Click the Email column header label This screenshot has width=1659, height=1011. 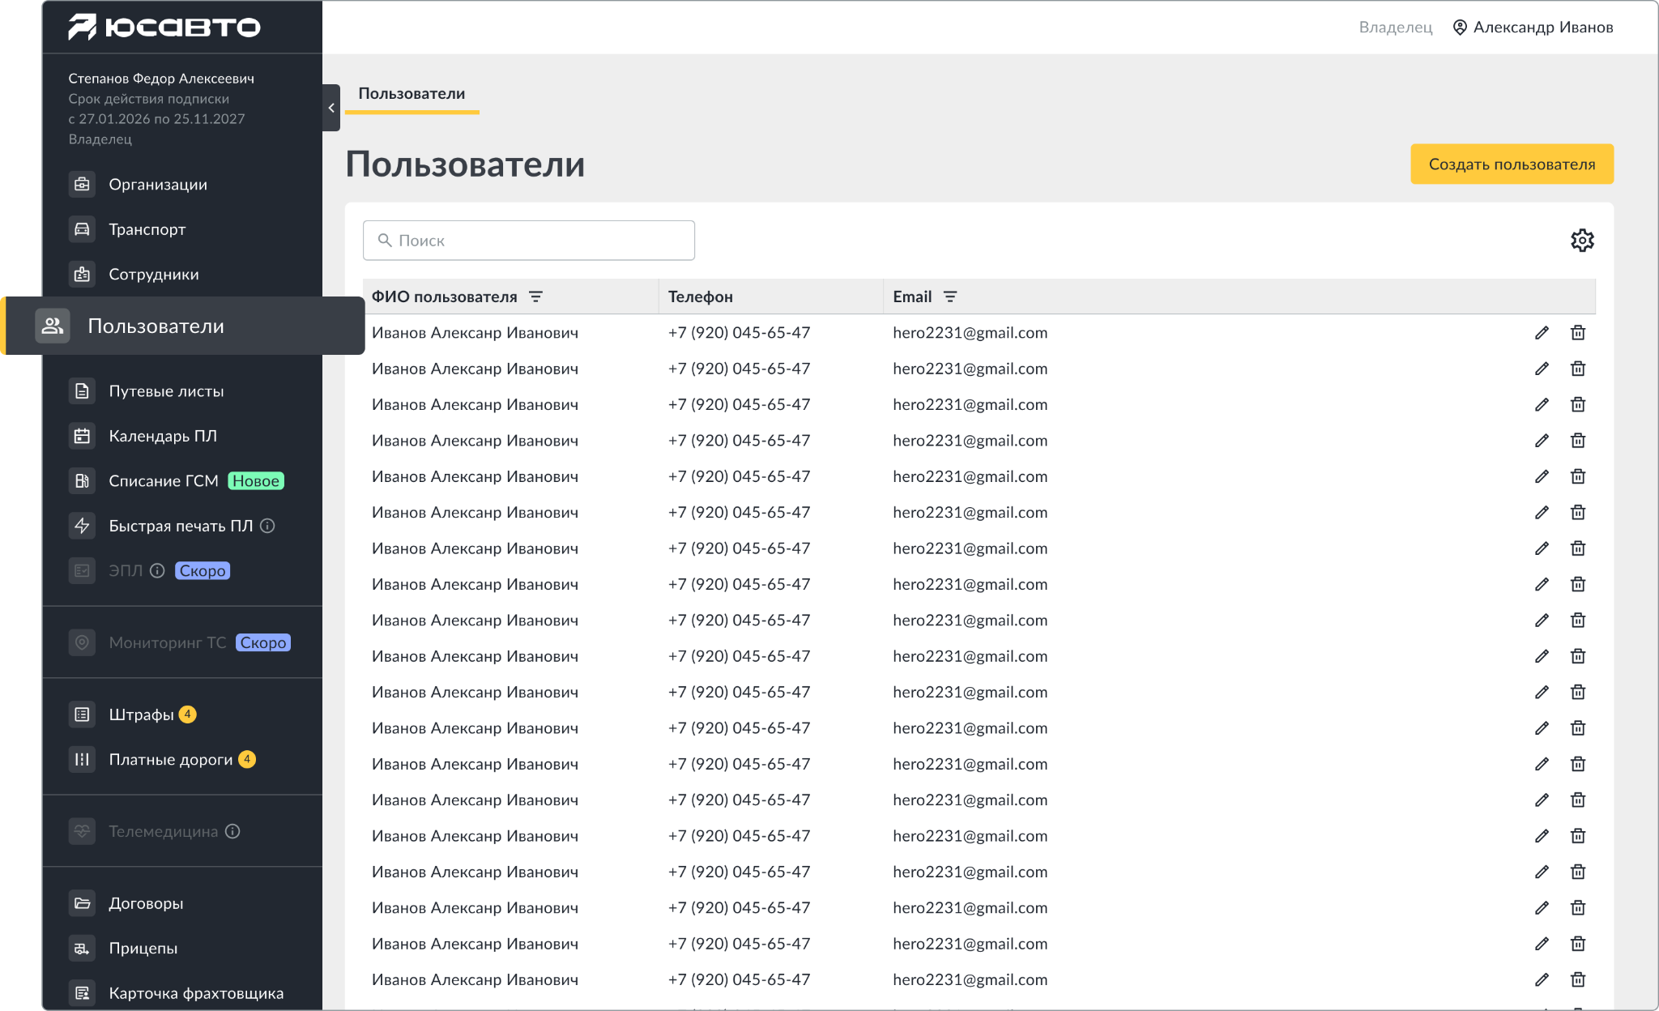tap(912, 296)
